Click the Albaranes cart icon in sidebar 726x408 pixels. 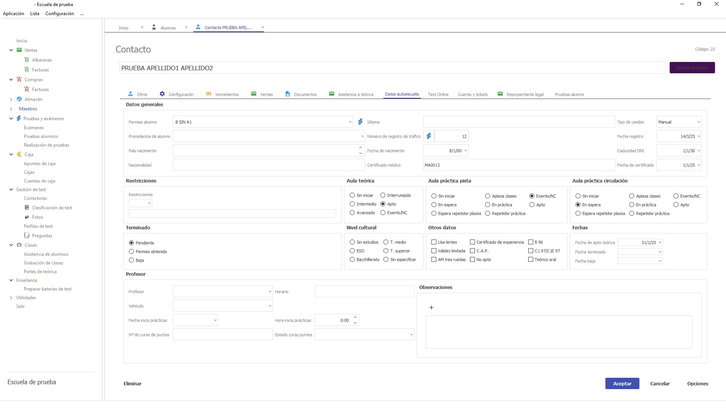pyautogui.click(x=26, y=60)
